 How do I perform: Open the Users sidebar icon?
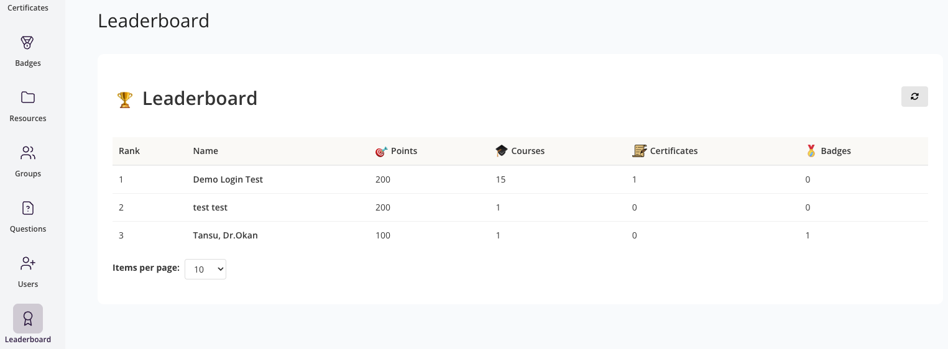pos(27,264)
